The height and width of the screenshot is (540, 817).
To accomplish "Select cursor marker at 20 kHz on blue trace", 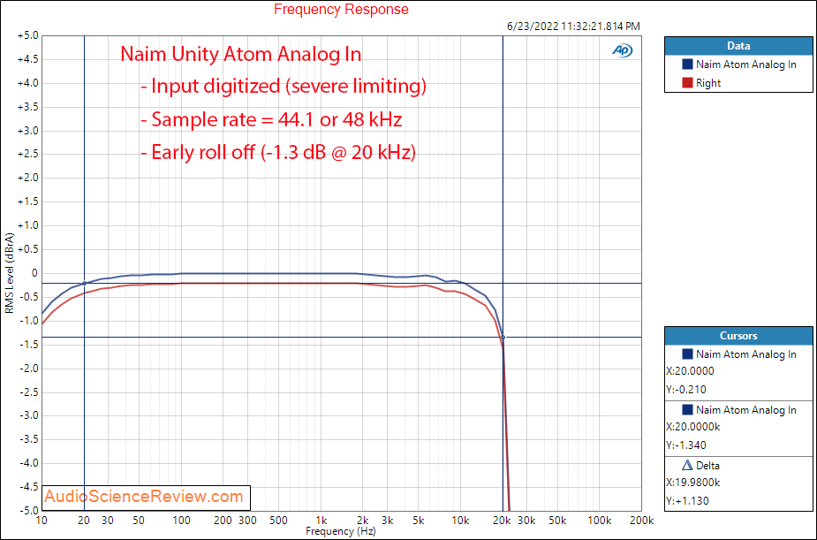I will [x=503, y=338].
